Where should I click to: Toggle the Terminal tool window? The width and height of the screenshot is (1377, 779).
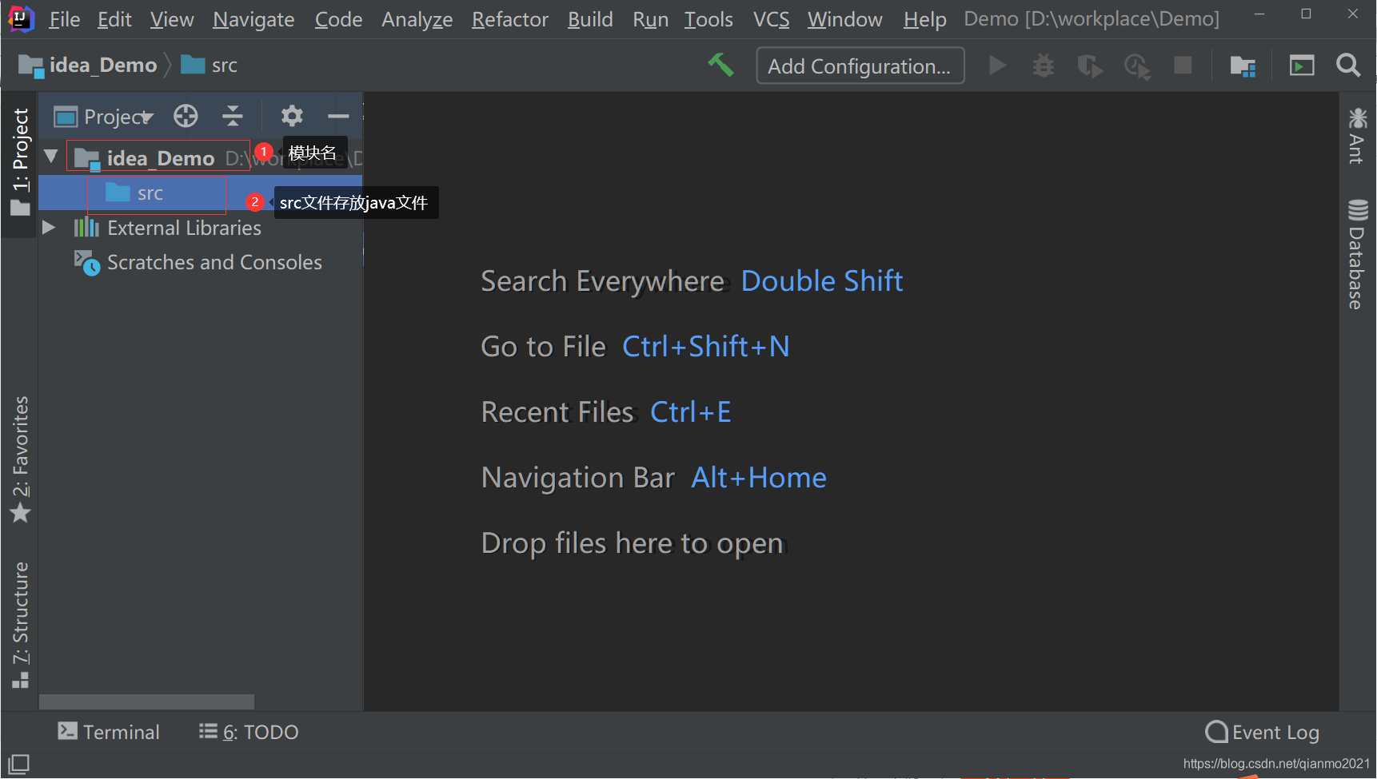click(109, 731)
